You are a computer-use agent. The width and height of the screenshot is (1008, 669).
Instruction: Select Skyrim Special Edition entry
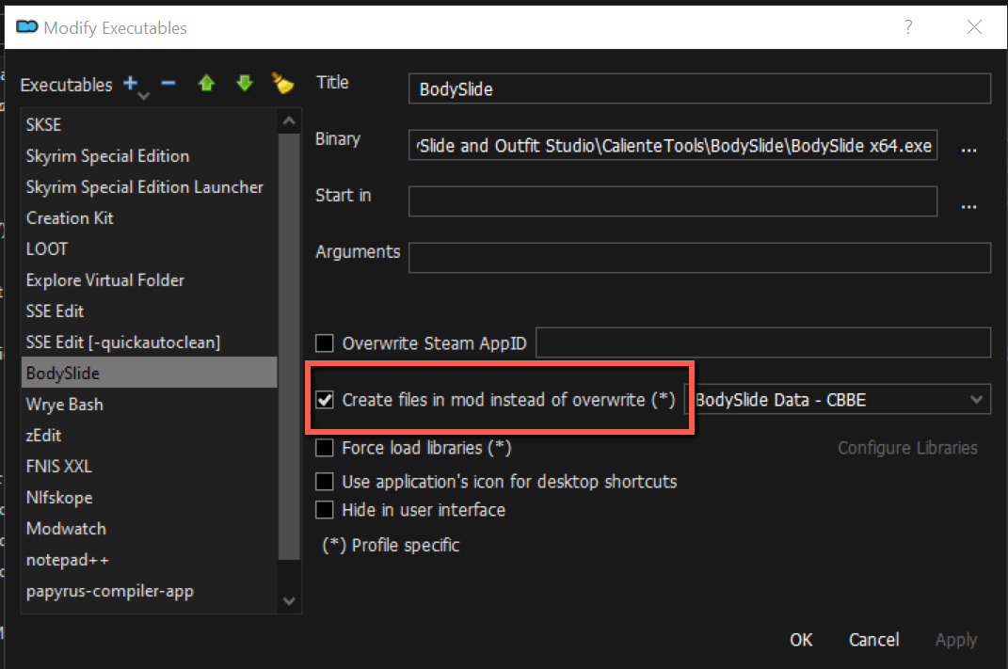149,155
